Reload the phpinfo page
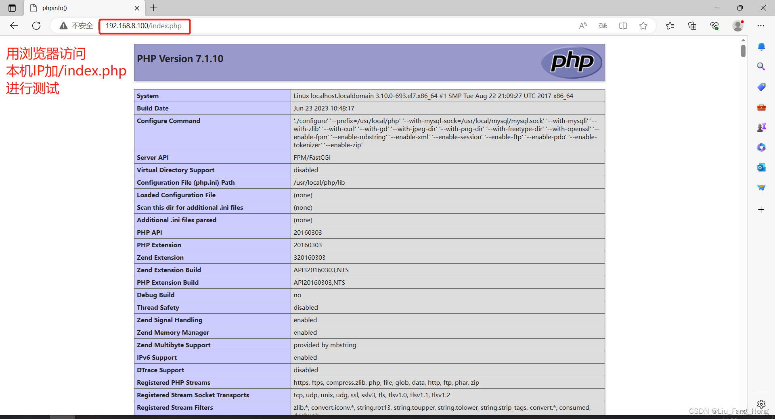 point(36,26)
